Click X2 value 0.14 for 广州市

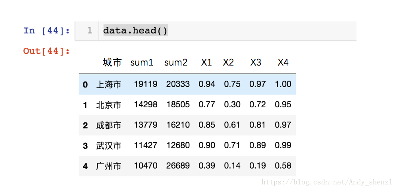[232, 166]
